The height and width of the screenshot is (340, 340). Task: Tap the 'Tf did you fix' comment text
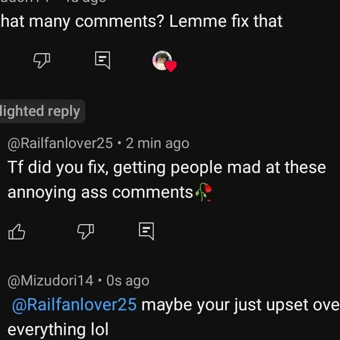click(x=166, y=168)
